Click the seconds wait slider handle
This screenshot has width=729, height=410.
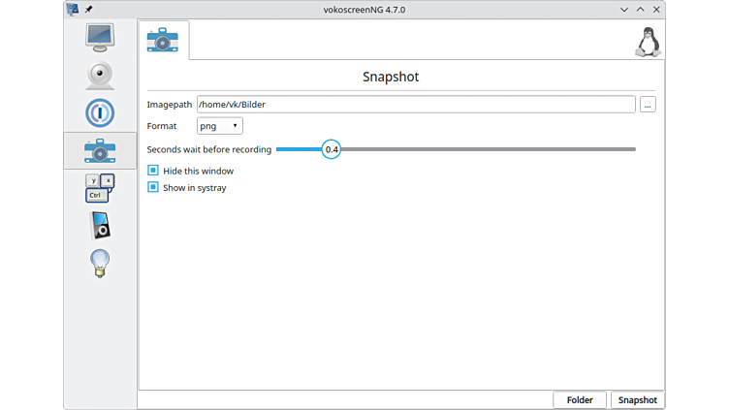coord(332,149)
